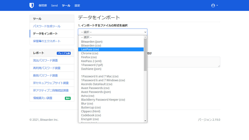The width and height of the screenshot is (249, 140).
Task: Open the 保管庫 navigation tab
Action: 43,6
